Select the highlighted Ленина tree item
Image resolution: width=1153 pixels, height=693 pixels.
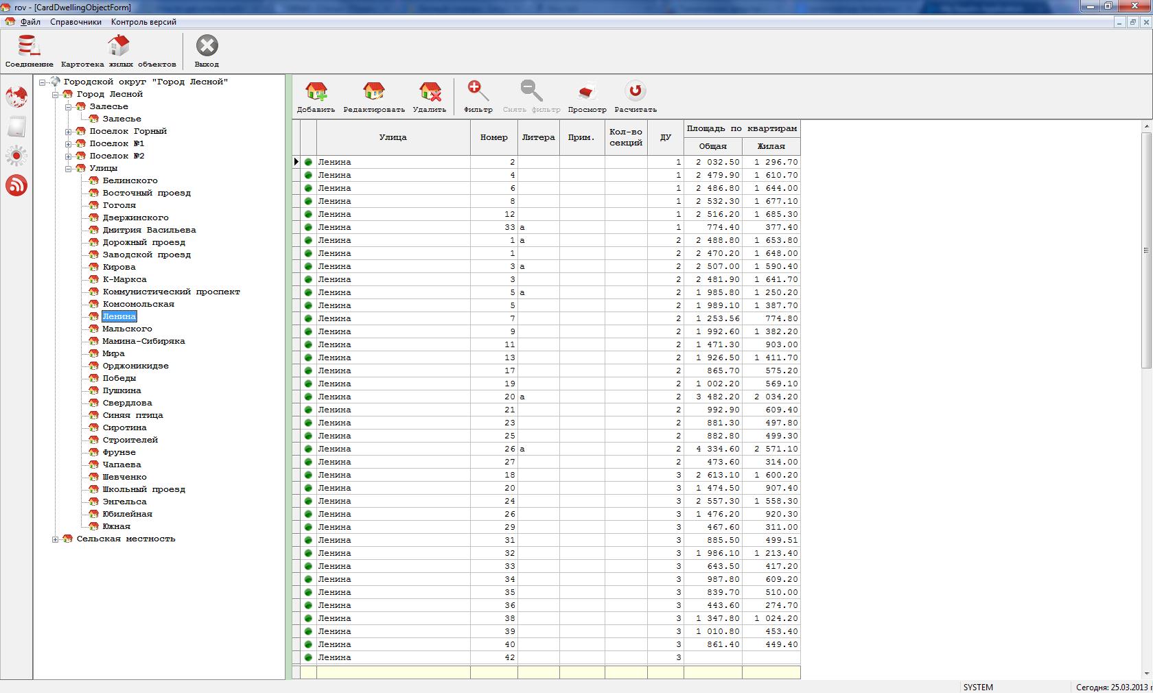coord(119,316)
